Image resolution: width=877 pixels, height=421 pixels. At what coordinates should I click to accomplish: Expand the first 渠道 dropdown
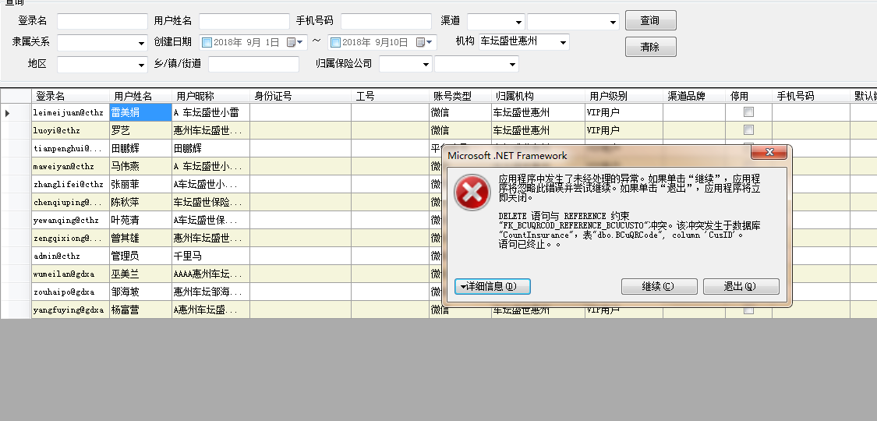[x=519, y=23]
